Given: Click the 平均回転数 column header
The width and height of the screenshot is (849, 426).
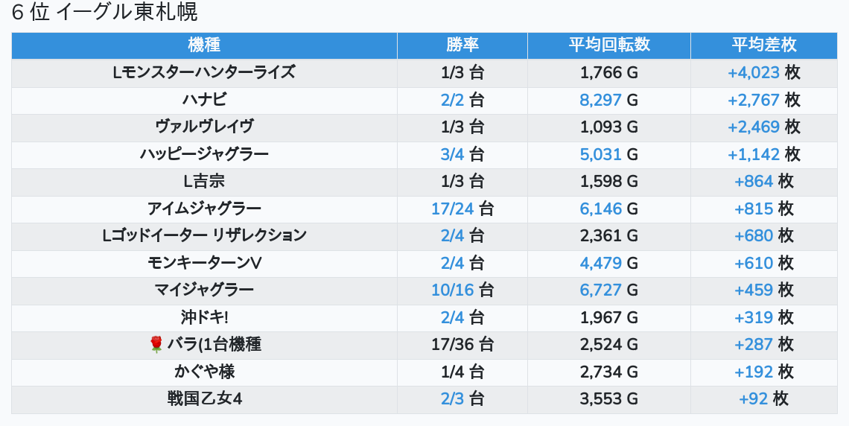Looking at the screenshot, I should click(608, 45).
